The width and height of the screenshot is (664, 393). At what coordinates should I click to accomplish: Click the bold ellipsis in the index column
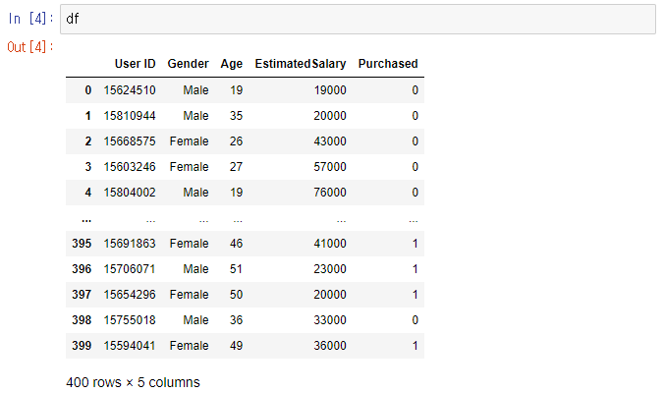[x=86, y=220]
